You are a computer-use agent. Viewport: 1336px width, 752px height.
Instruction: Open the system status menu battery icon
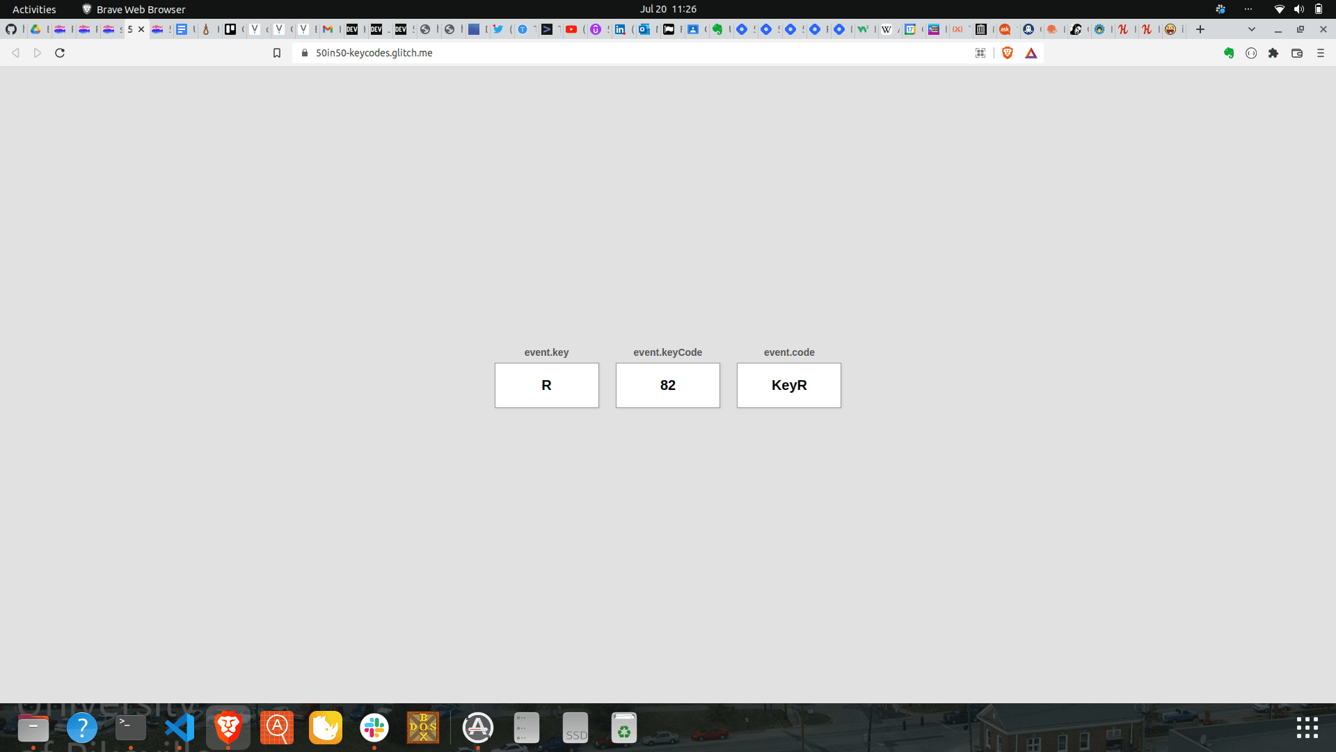coord(1318,9)
